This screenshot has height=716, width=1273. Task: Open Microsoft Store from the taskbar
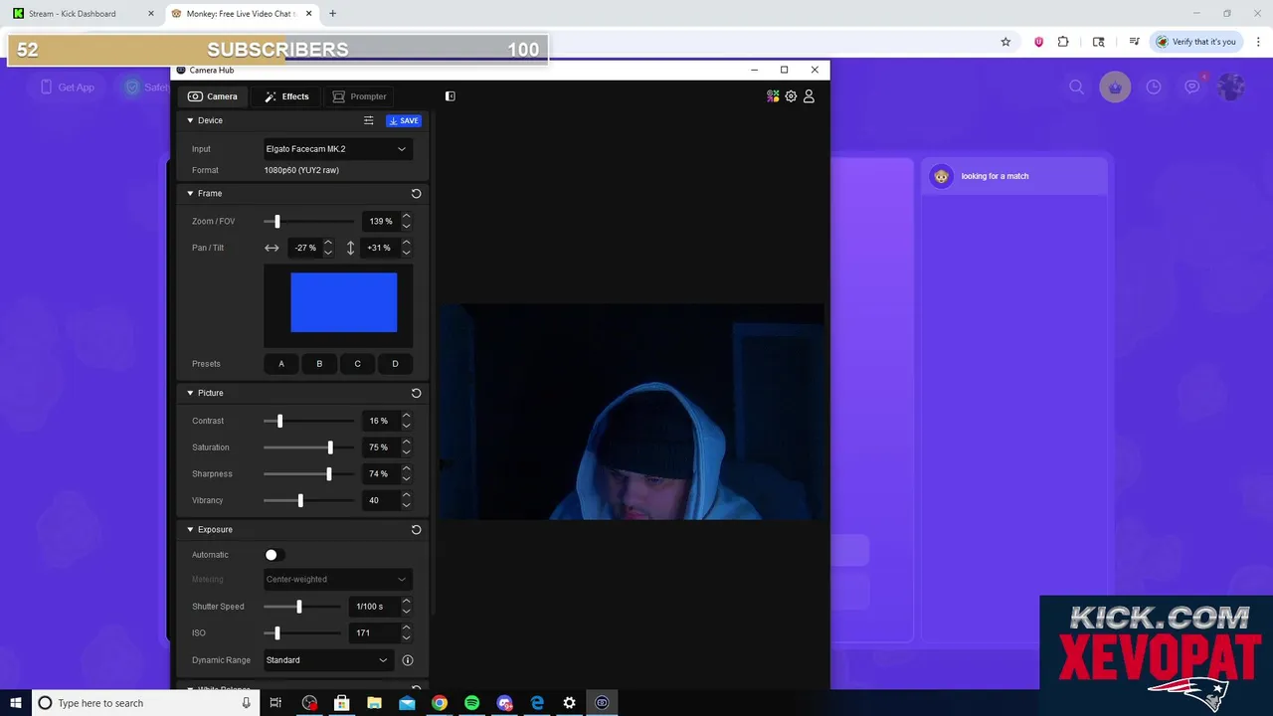341,703
